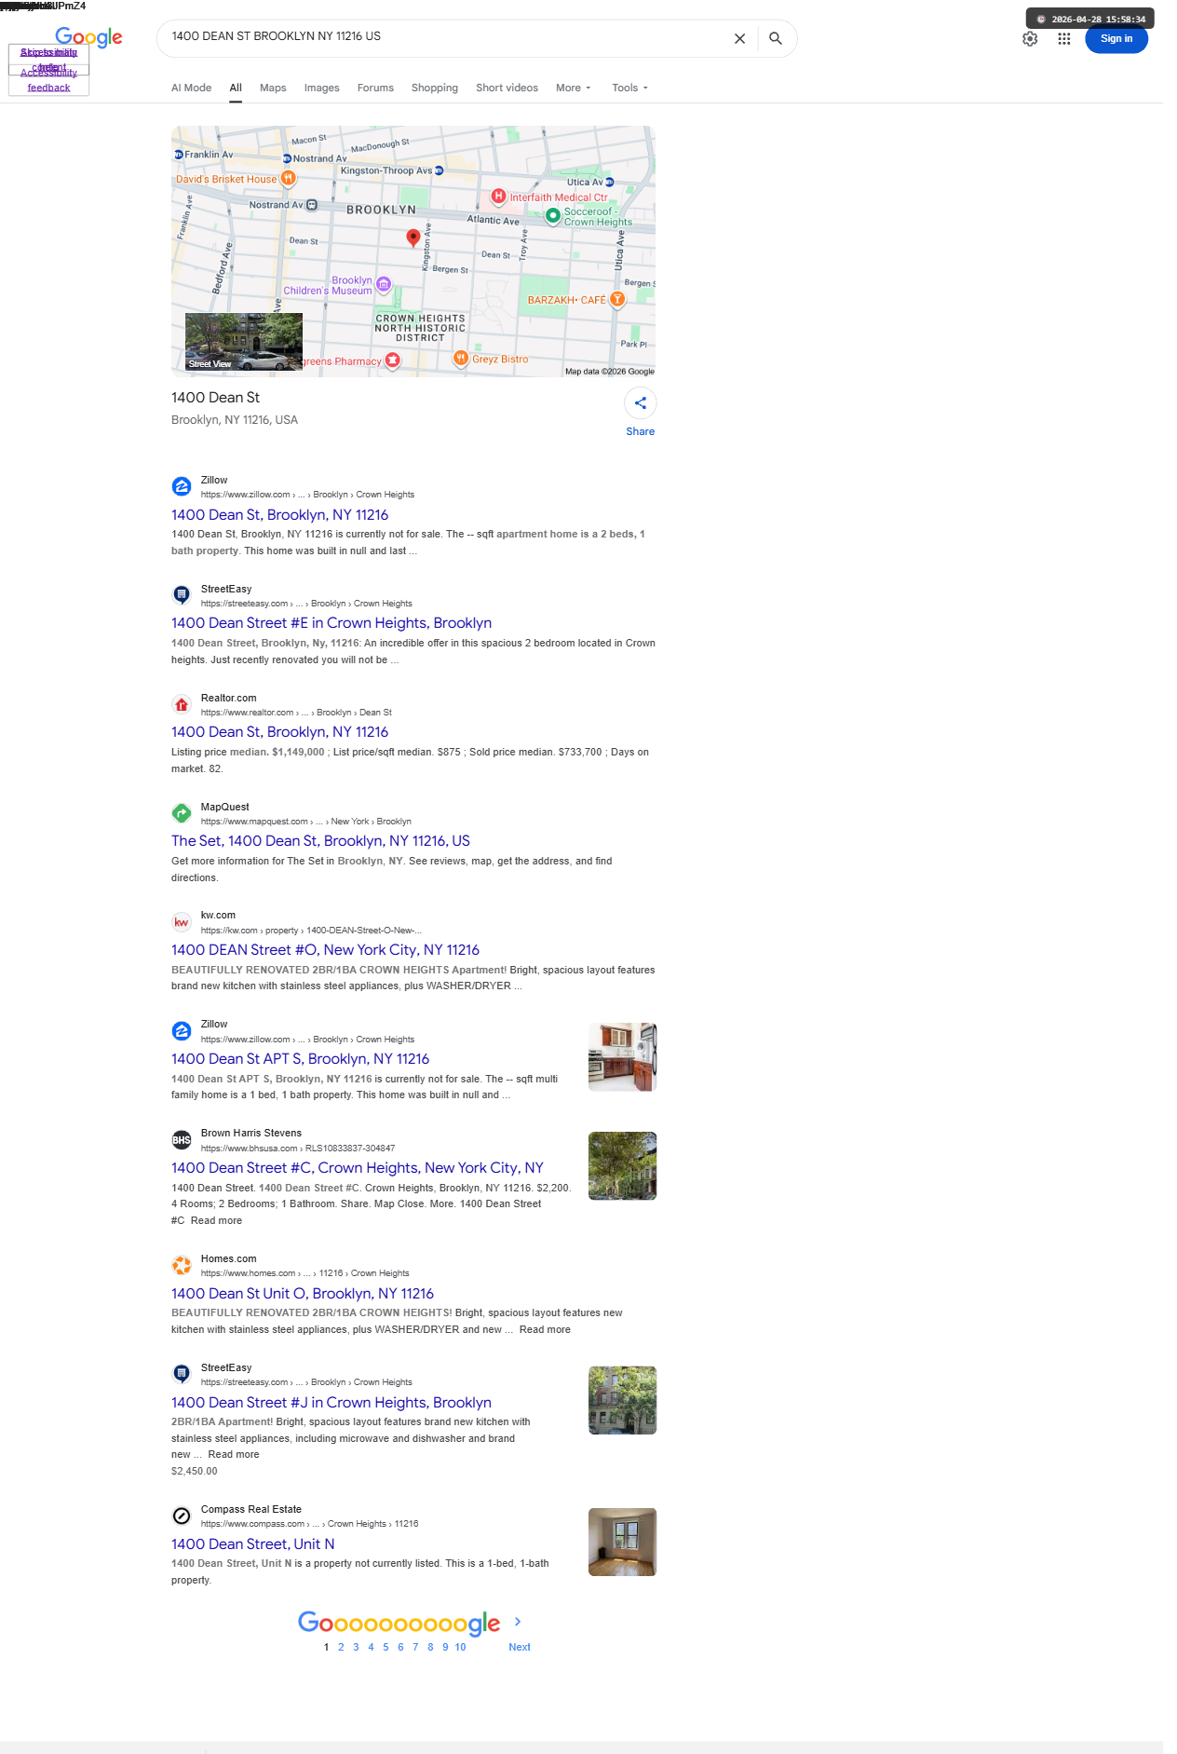Click Brown Harris Stevens BHS favicon
The height and width of the screenshot is (1754, 1177).
click(182, 1140)
